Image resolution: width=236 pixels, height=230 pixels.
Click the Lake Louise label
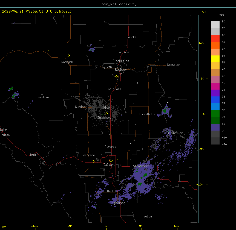pyautogui.click(x=5, y=132)
